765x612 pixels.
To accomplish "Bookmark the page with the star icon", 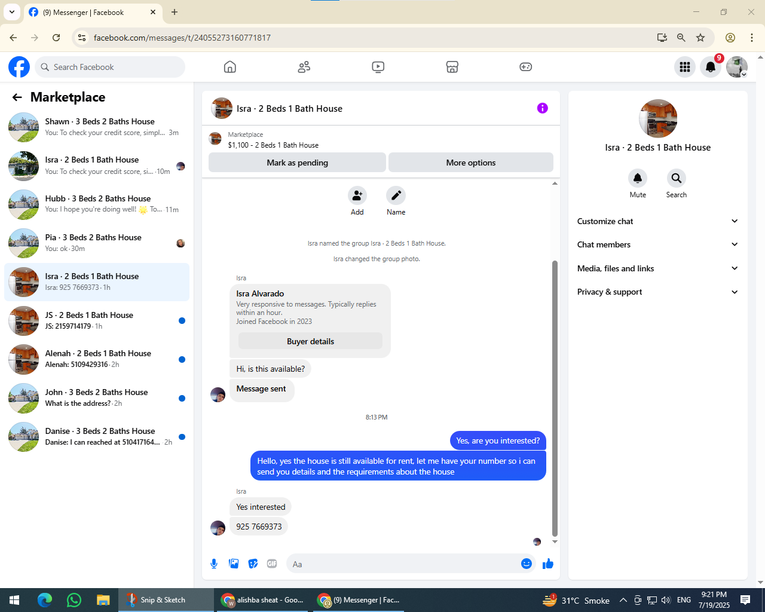I will tap(700, 38).
